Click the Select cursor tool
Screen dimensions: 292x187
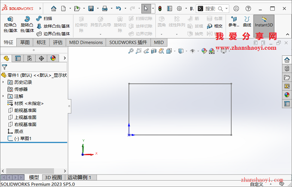(146, 9)
